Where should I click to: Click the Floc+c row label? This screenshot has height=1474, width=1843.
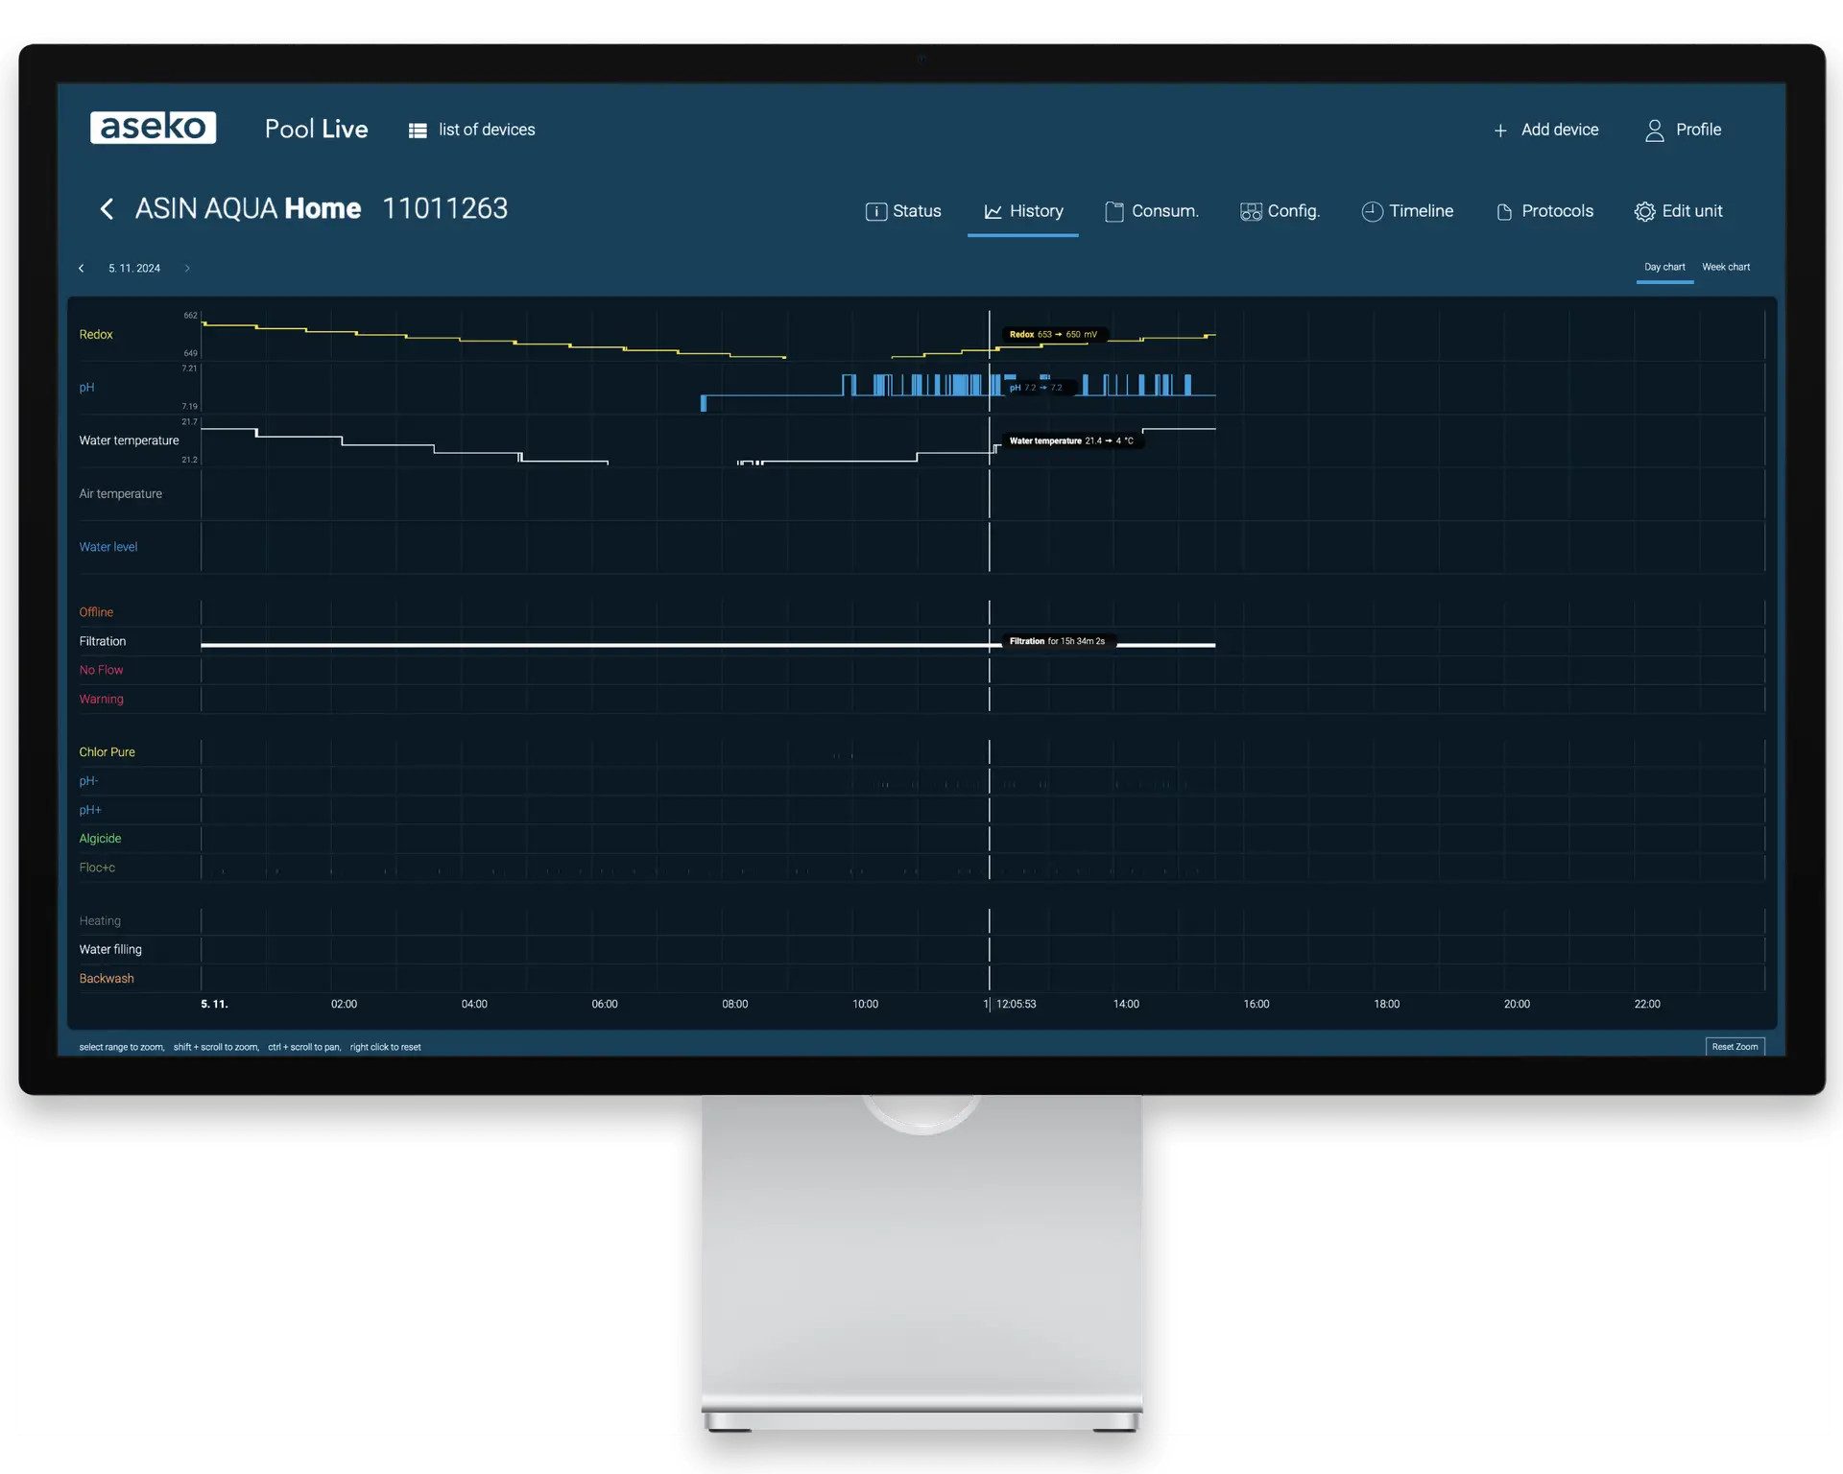tap(97, 868)
